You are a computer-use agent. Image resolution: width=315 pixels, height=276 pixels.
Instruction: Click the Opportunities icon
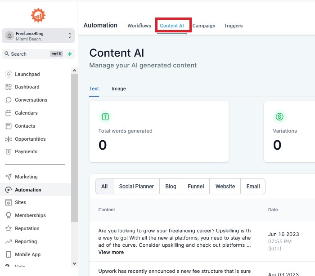[8, 139]
